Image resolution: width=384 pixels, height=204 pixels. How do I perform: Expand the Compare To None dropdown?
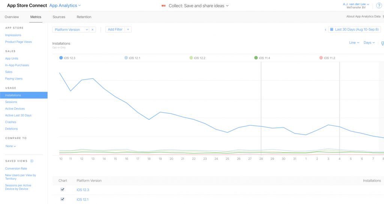click(10, 146)
